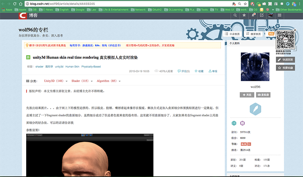The height and width of the screenshot is (177, 303).
Task: Click the Human Skin tag link
Action: [72, 67]
